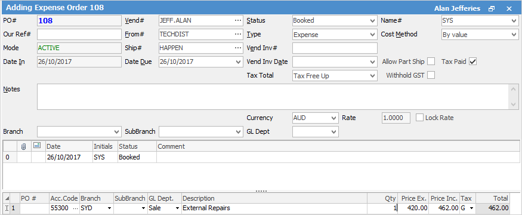Screen dimensions: 522x215
Task: Tick the Allow Part Ship checkbox
Action: (431, 62)
